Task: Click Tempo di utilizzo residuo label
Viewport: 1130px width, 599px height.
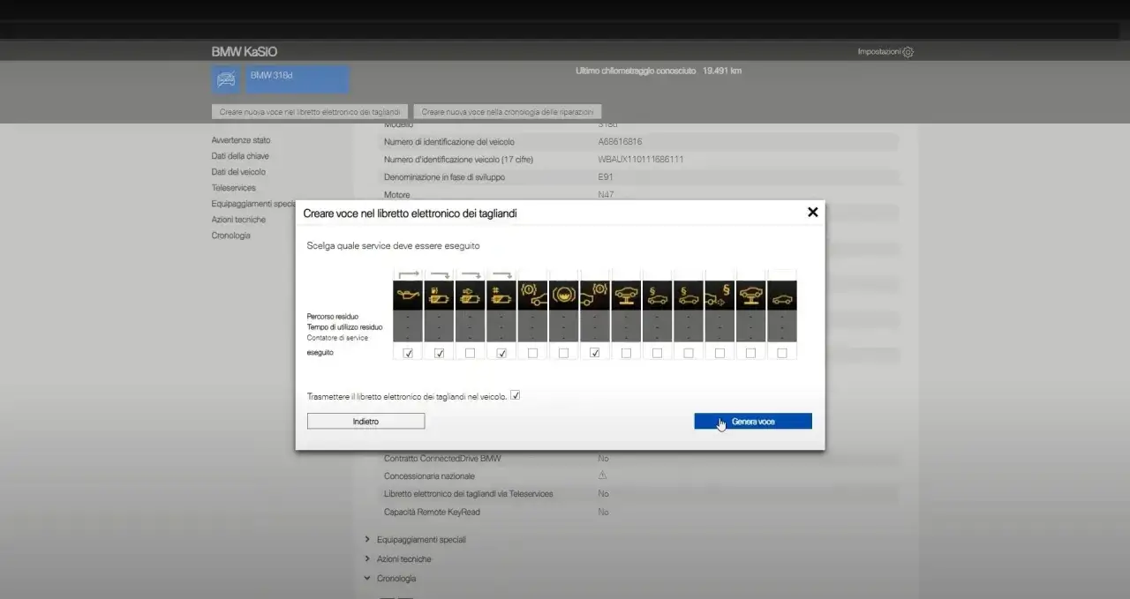Action: click(x=345, y=327)
